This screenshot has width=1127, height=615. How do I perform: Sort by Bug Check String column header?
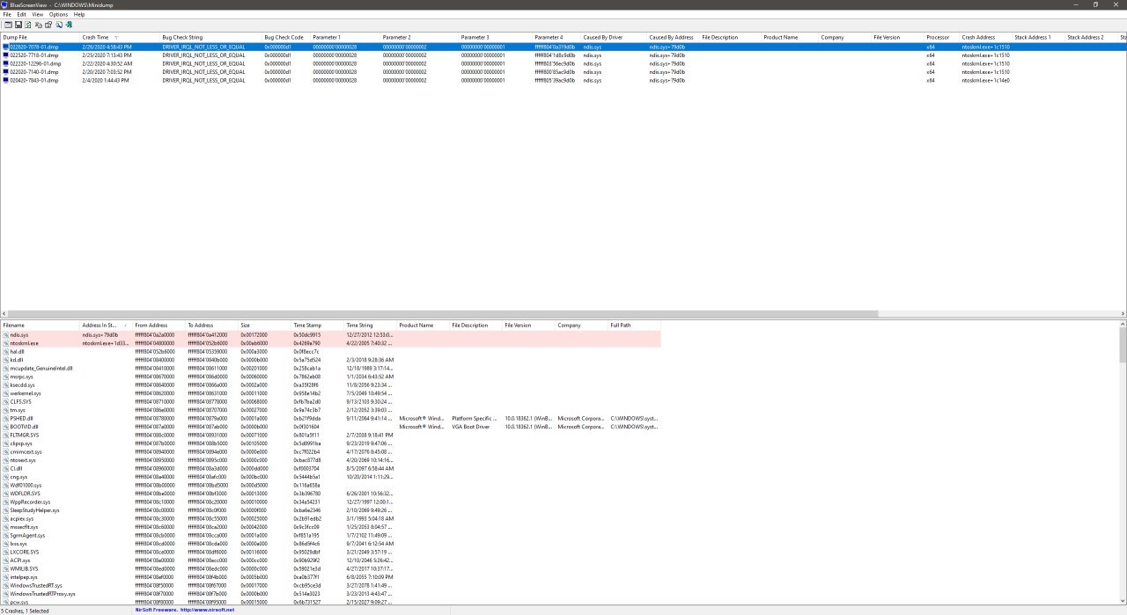(x=210, y=38)
